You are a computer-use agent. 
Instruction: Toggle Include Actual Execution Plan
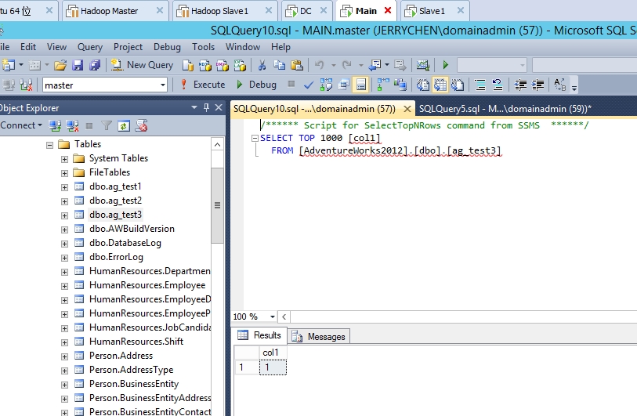coord(383,85)
